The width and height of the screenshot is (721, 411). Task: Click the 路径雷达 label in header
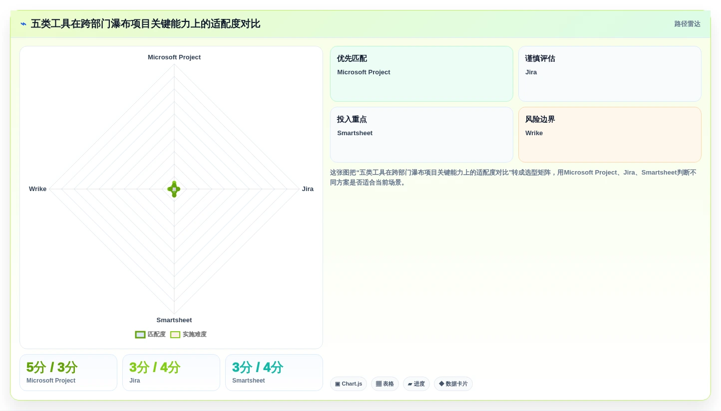coord(688,24)
